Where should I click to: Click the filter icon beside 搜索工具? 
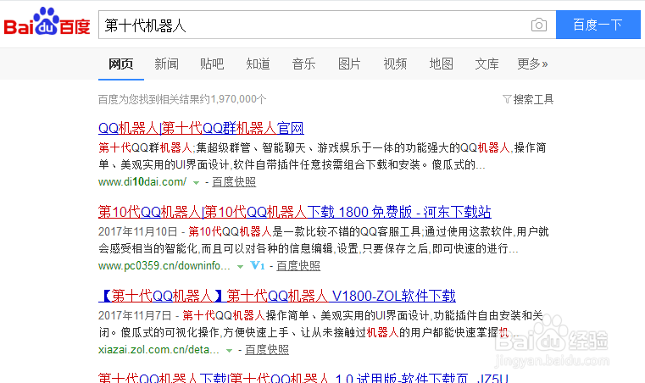click(507, 99)
